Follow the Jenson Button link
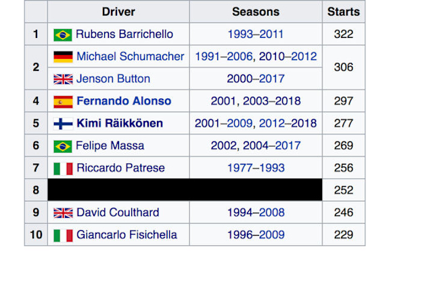The height and width of the screenshot is (289, 433). pyautogui.click(x=113, y=79)
